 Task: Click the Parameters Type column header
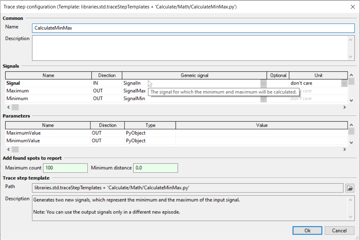click(x=150, y=125)
